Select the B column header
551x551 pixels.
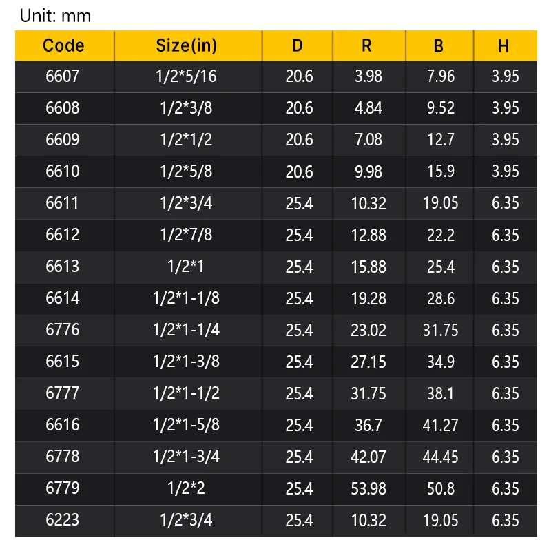[439, 45]
